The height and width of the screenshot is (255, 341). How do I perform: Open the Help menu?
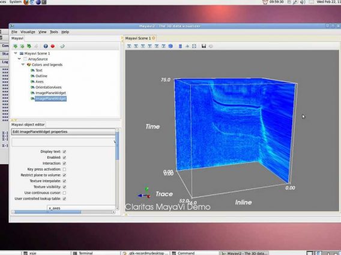pyautogui.click(x=65, y=32)
